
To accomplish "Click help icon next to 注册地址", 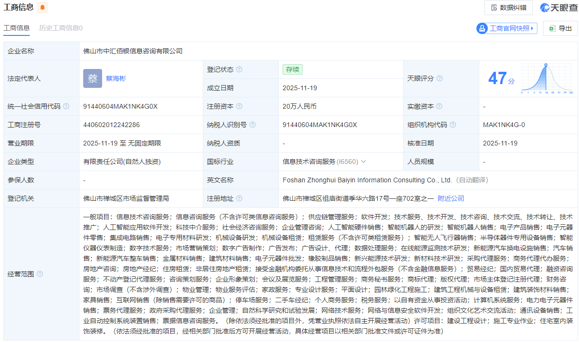I will (x=239, y=198).
